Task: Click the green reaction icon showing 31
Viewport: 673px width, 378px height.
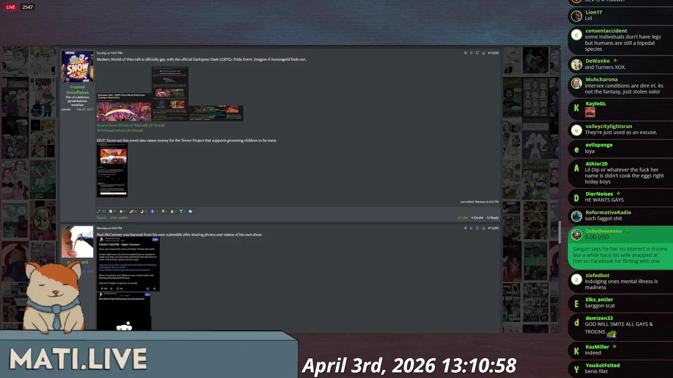Action: (111, 211)
